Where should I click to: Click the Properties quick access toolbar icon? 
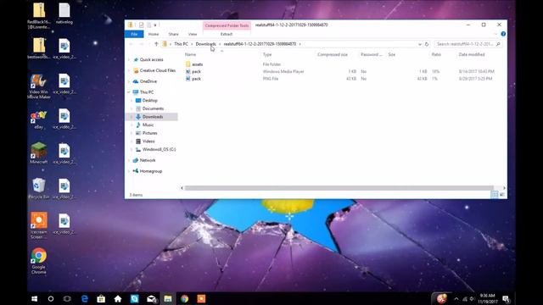coord(142,25)
